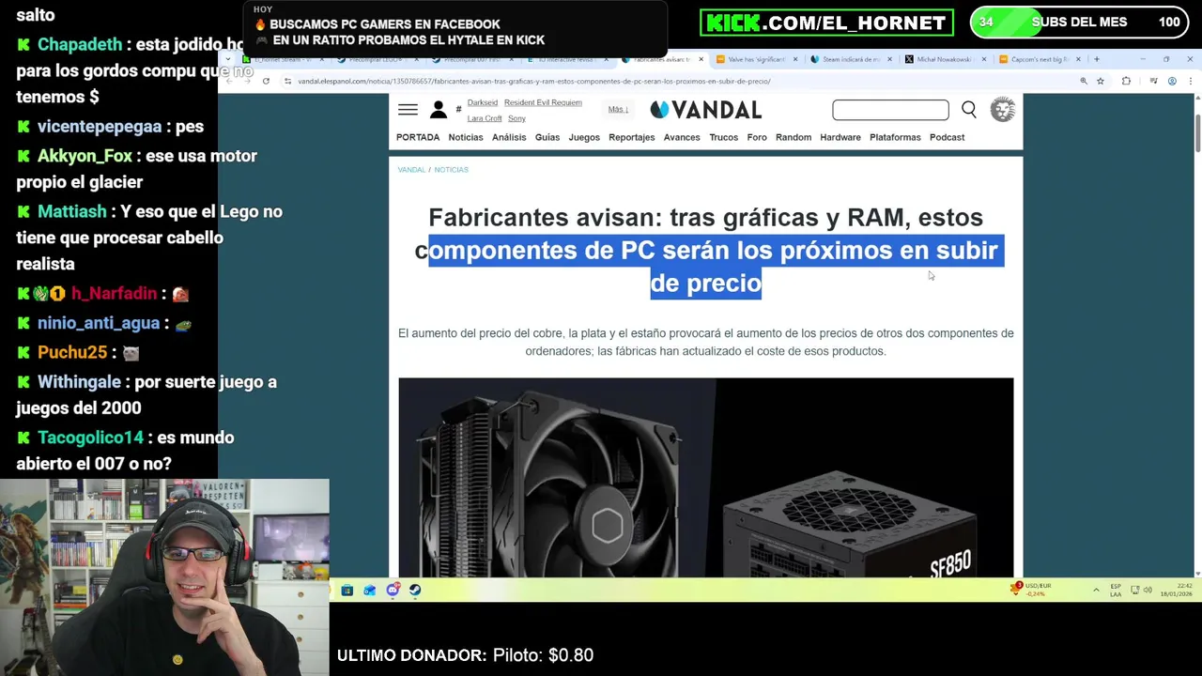
Task: Open a new browser tab
Action: (1096, 59)
